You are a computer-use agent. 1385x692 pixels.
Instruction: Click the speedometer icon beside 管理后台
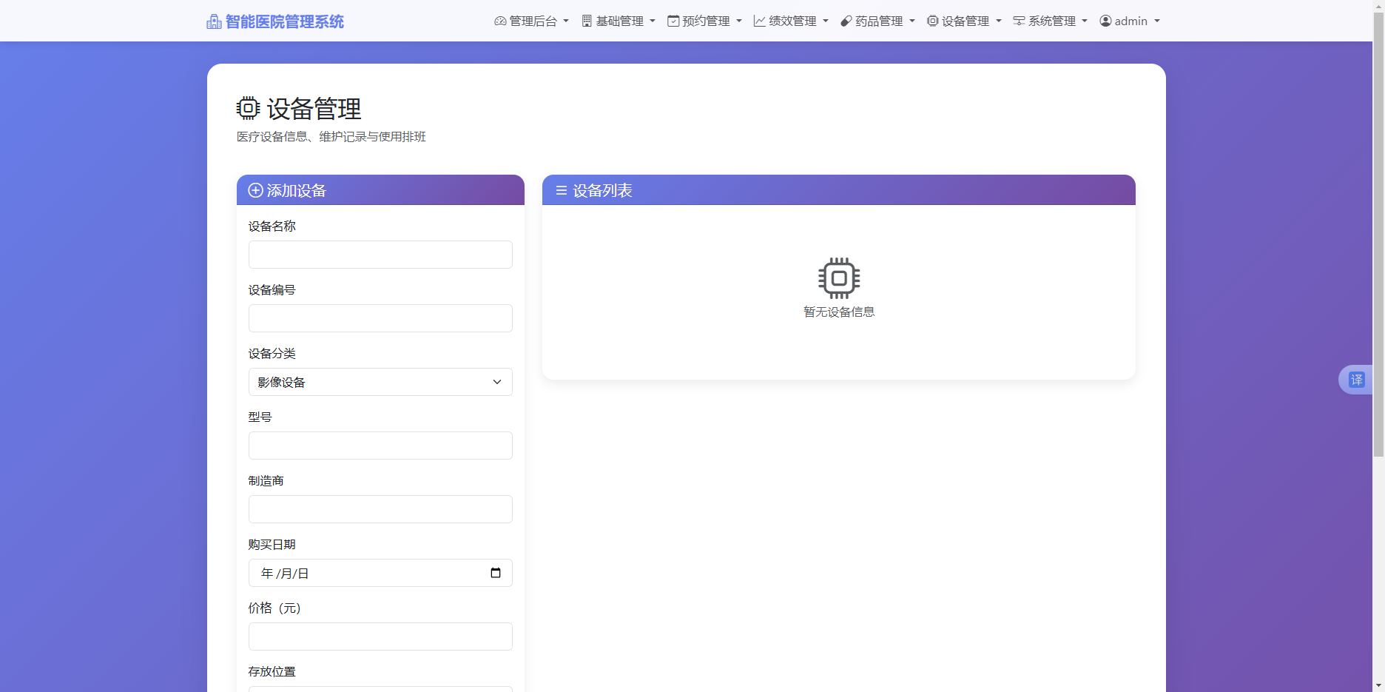[499, 21]
